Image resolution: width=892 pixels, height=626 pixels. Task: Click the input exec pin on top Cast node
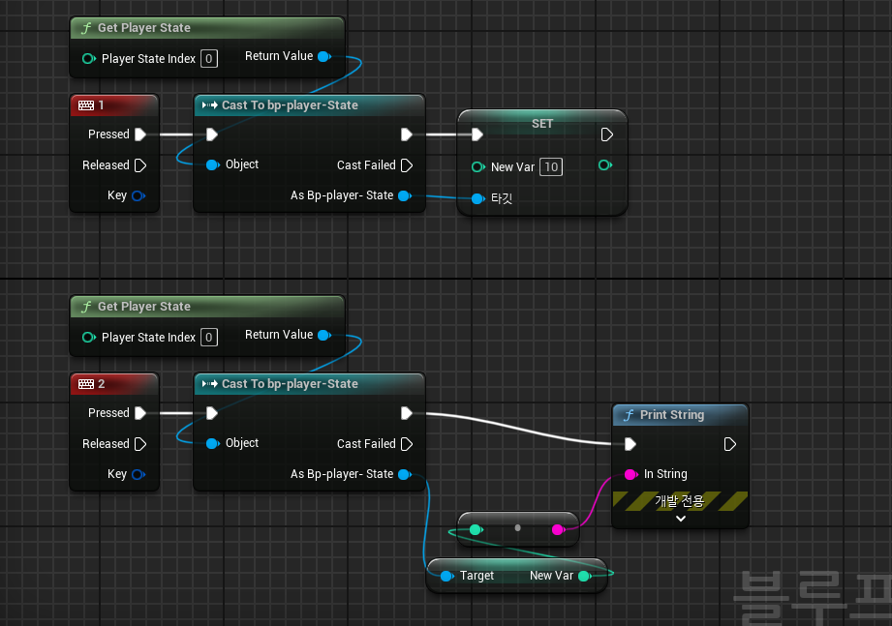[x=212, y=134]
